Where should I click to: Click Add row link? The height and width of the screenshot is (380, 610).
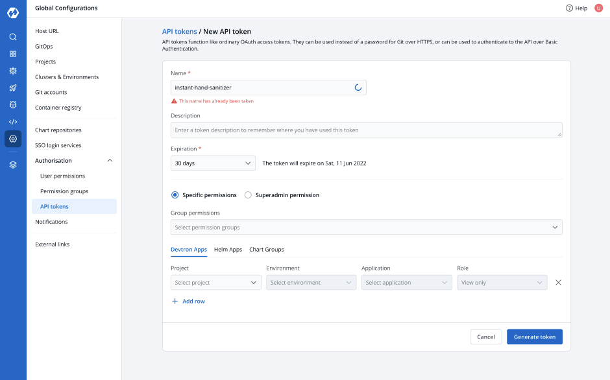[x=188, y=302]
